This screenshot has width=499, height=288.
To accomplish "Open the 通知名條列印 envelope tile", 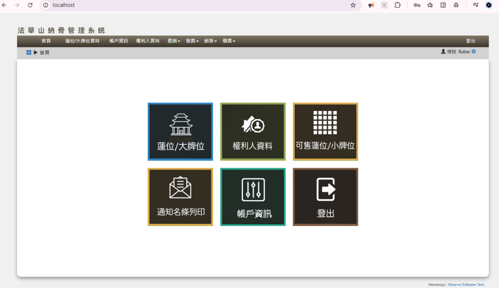I will pos(180,197).
